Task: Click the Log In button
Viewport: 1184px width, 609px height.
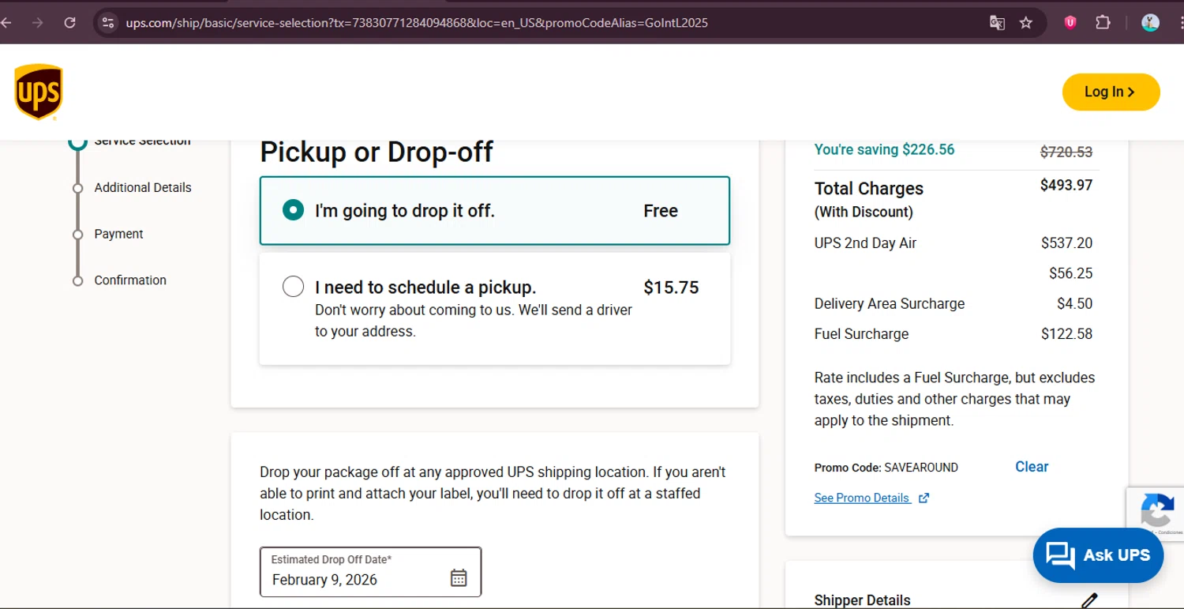Action: coord(1111,92)
